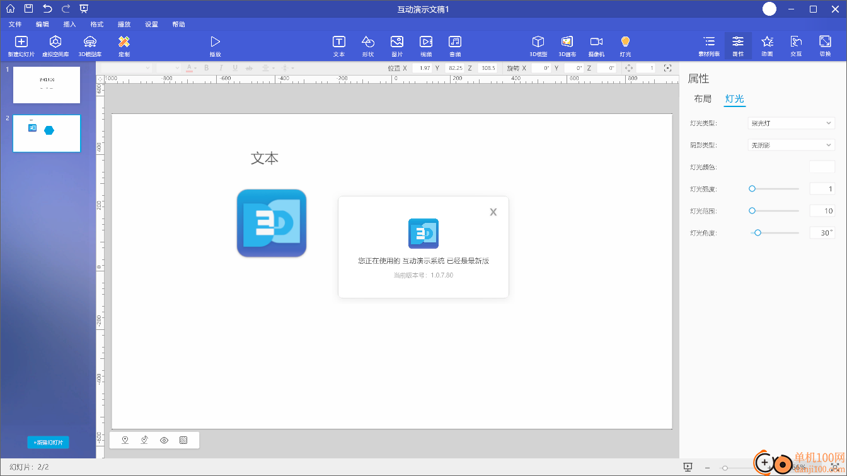Click the 灯光强度 value field

822,189
